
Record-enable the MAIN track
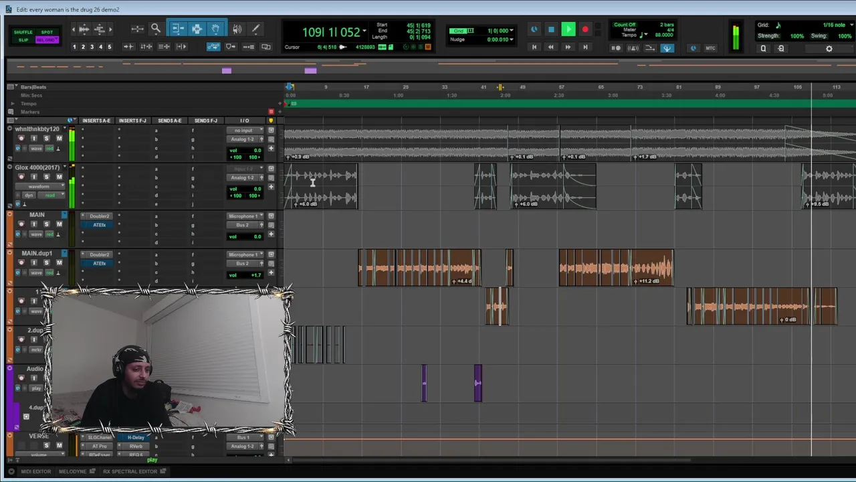(x=21, y=224)
